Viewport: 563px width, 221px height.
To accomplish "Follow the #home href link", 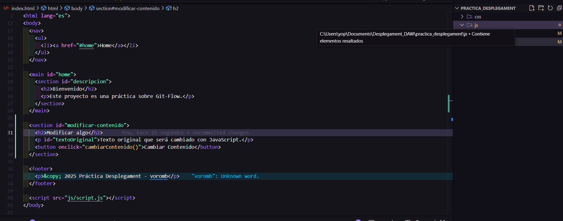I will pyautogui.click(x=86, y=46).
